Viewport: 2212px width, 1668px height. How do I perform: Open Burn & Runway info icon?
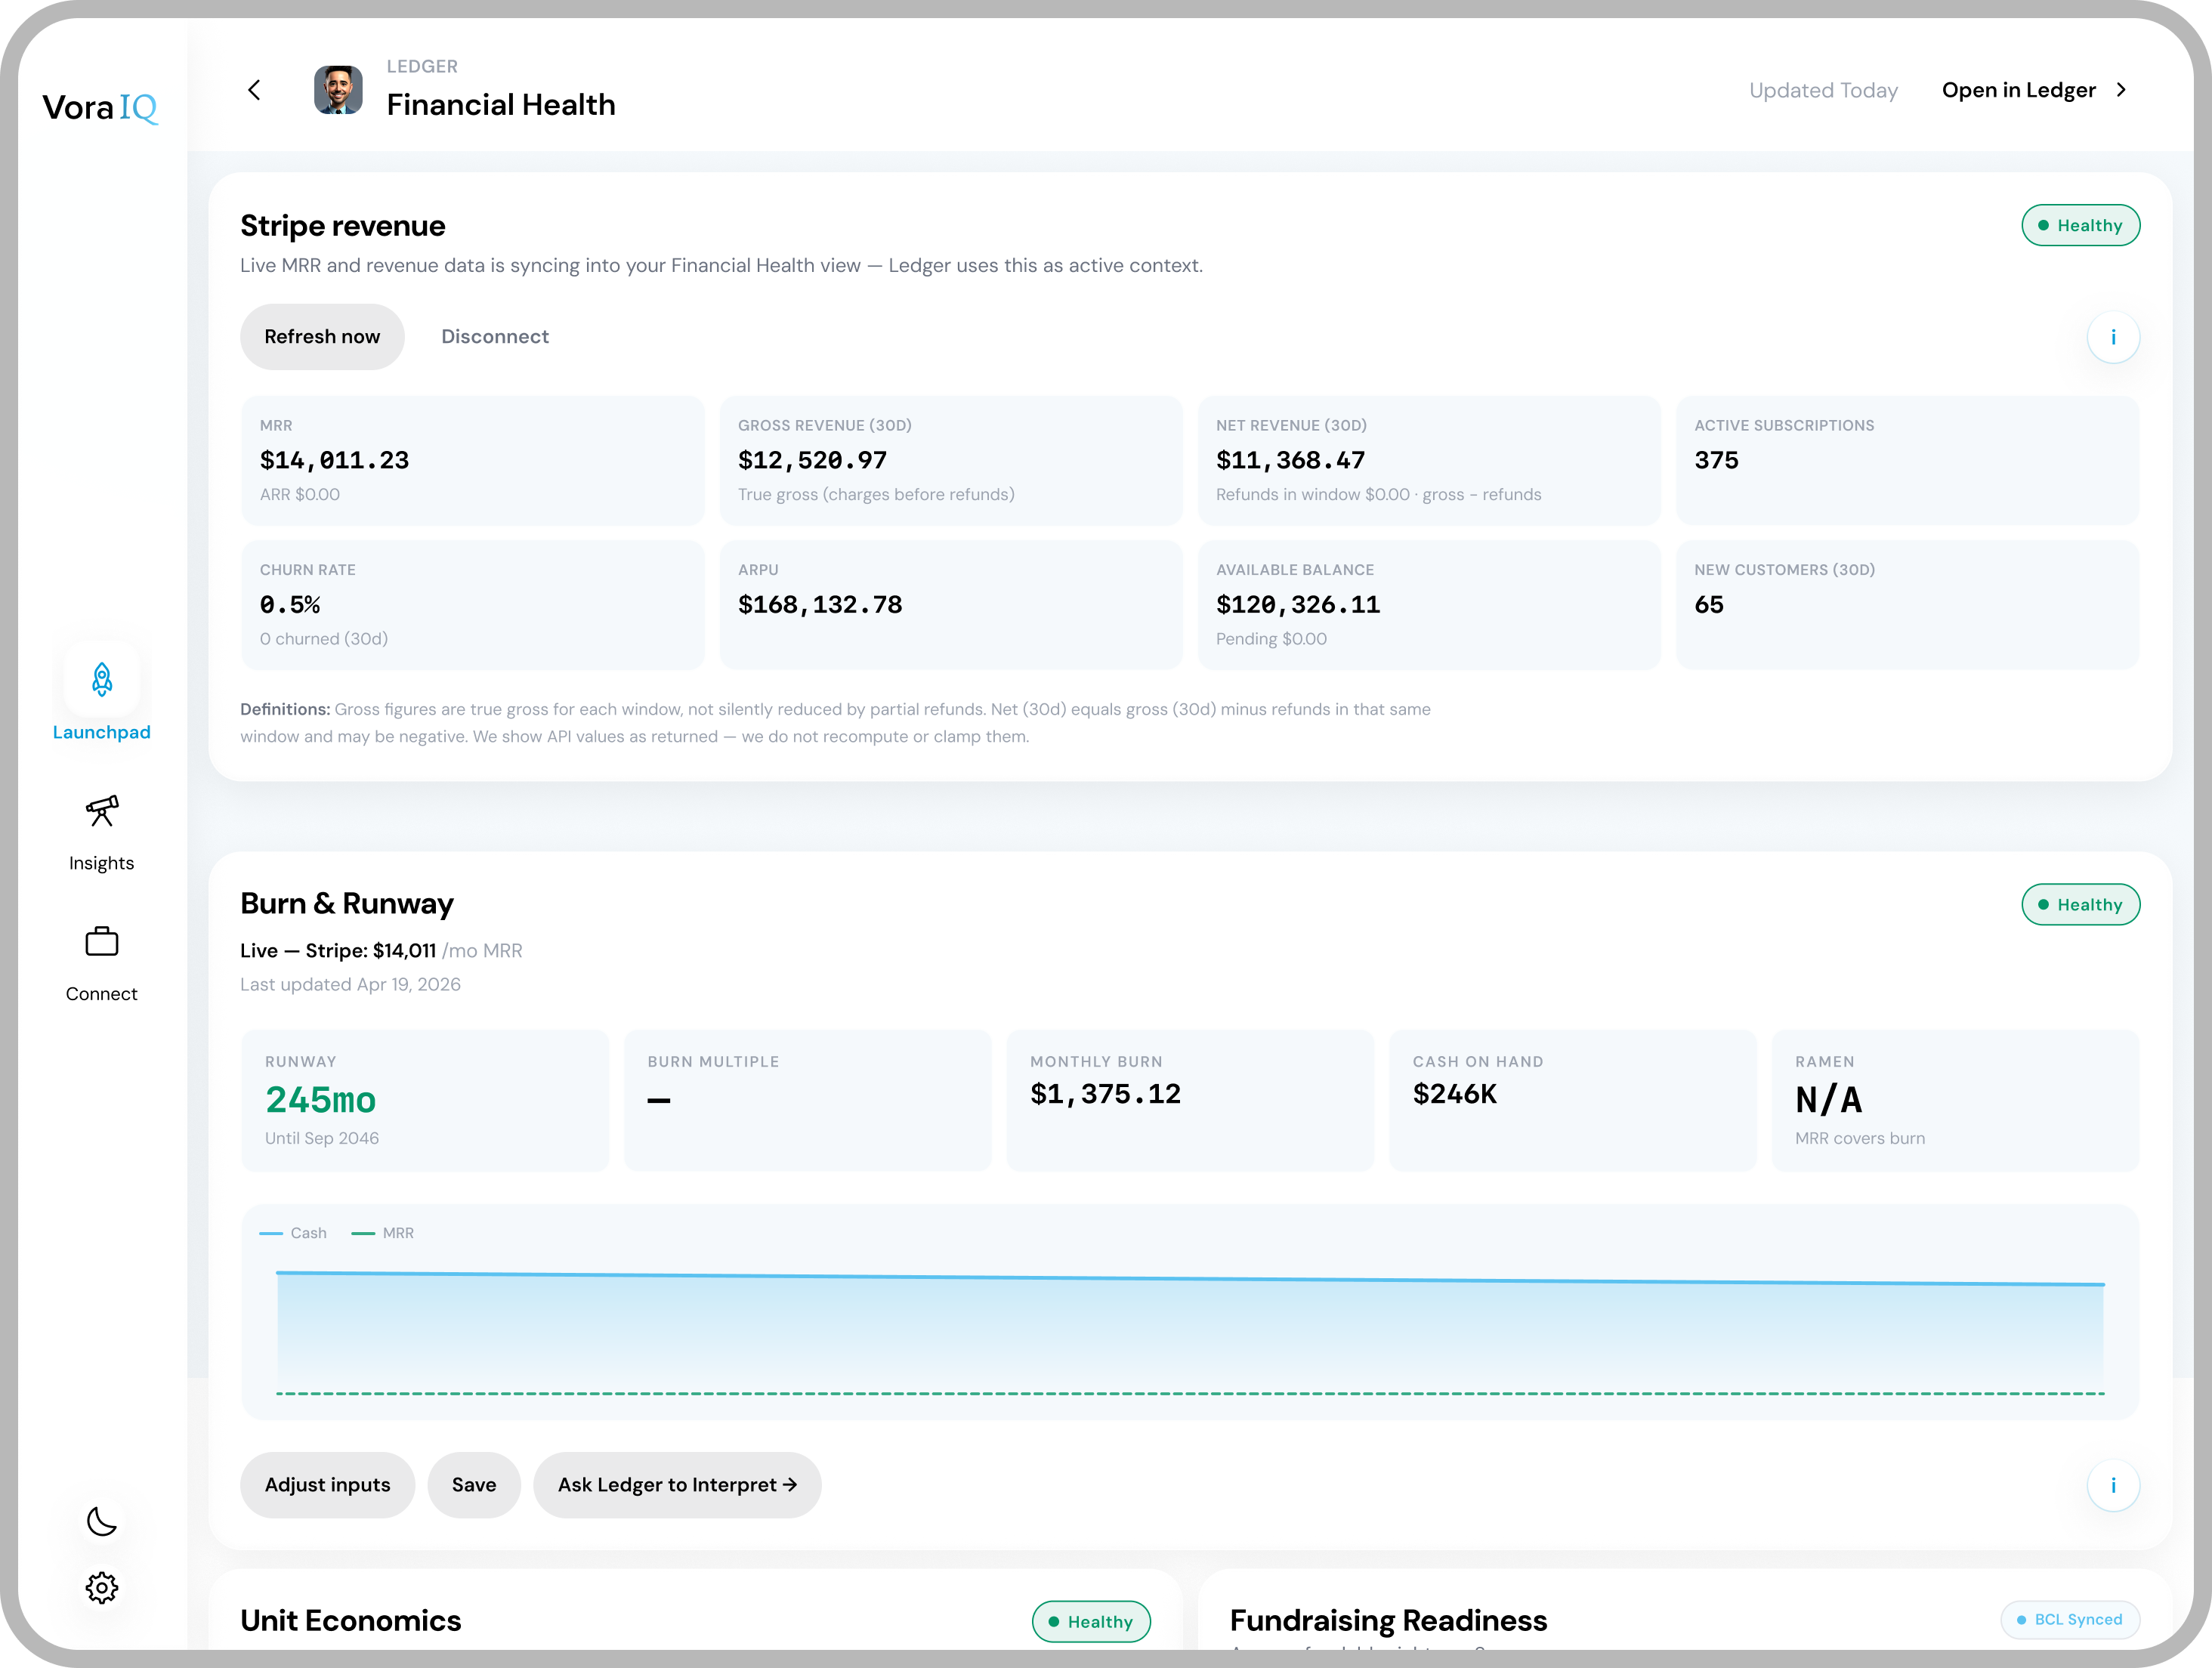point(2113,1485)
